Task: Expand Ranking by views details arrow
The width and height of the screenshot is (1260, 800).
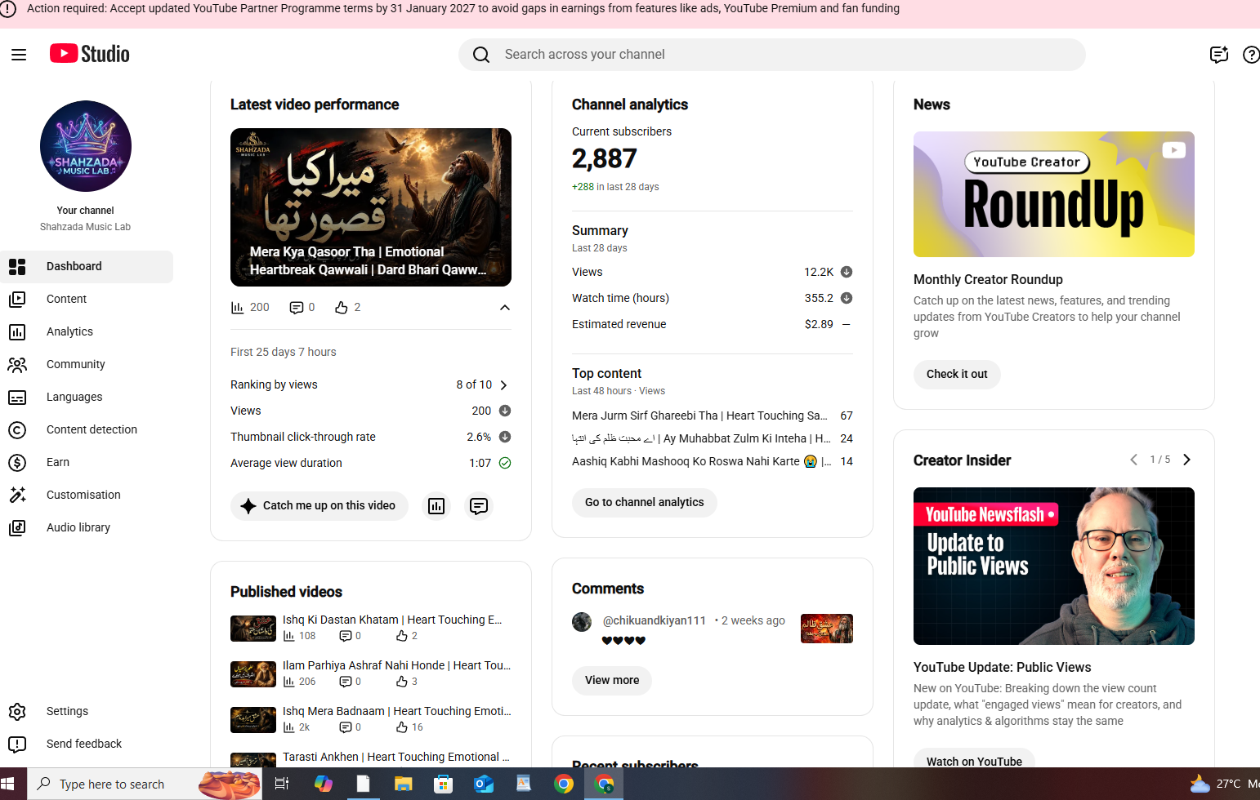Action: click(503, 385)
